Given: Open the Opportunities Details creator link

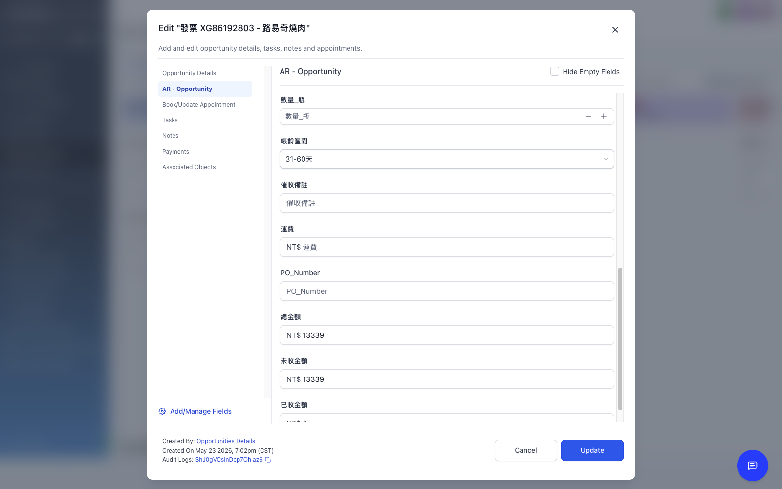Looking at the screenshot, I should tap(226, 441).
